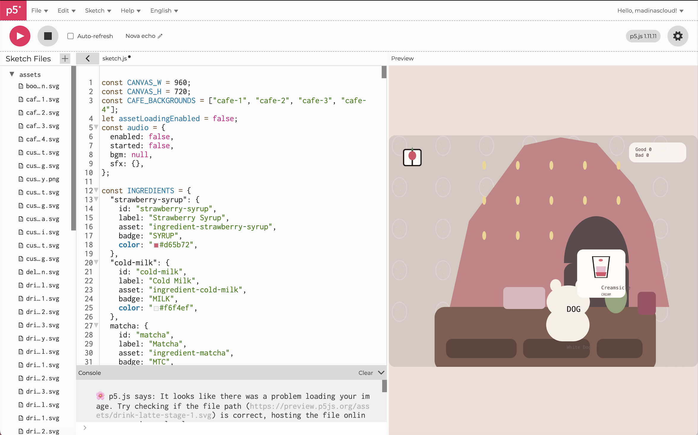This screenshot has width=698, height=435.
Task: Click the p5.js 1.11.11 version button
Action: 643,36
